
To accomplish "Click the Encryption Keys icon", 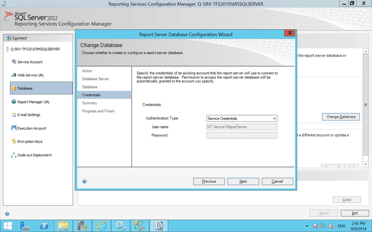I will pyautogui.click(x=14, y=142).
